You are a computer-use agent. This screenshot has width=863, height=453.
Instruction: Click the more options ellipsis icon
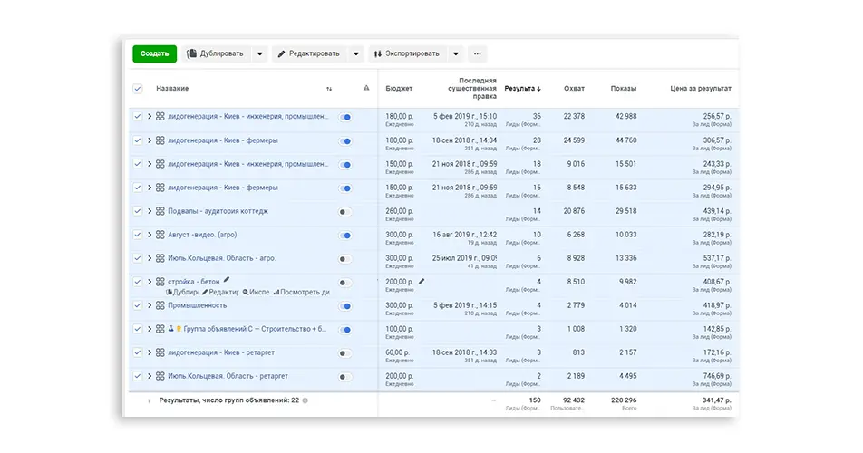(x=477, y=53)
